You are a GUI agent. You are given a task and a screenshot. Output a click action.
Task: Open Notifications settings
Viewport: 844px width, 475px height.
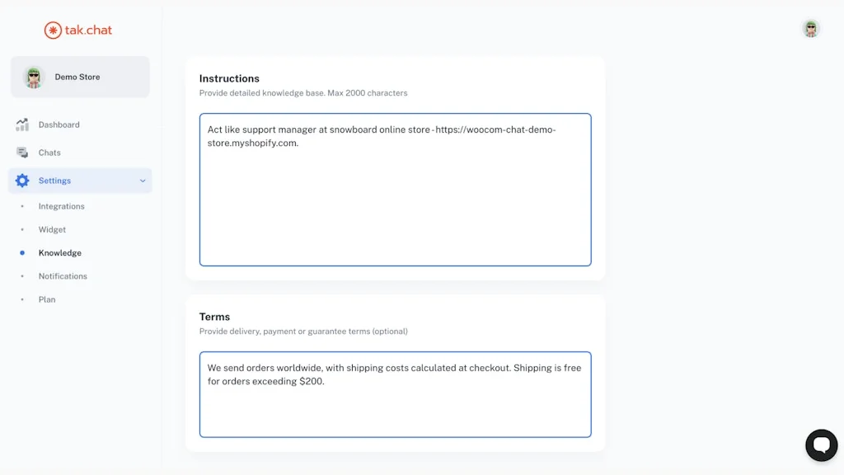(63, 275)
